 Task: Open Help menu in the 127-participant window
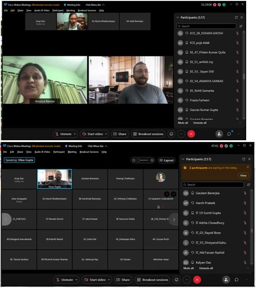(x=101, y=10)
